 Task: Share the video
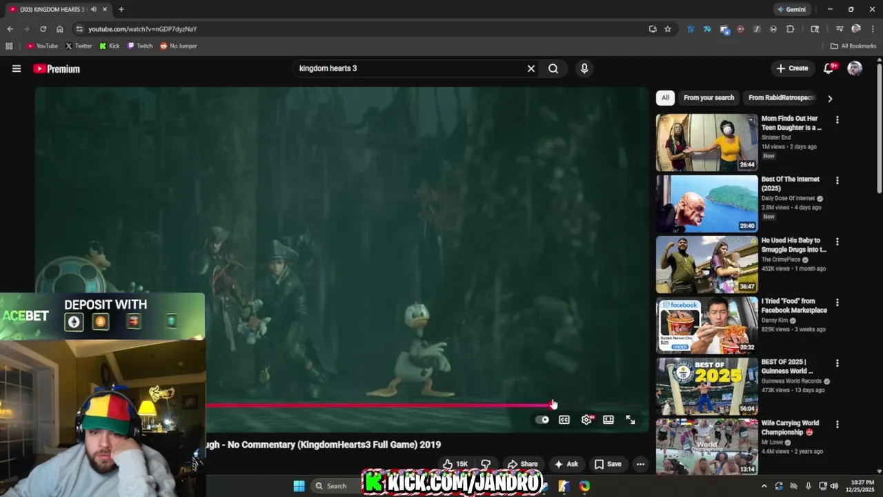(x=522, y=464)
